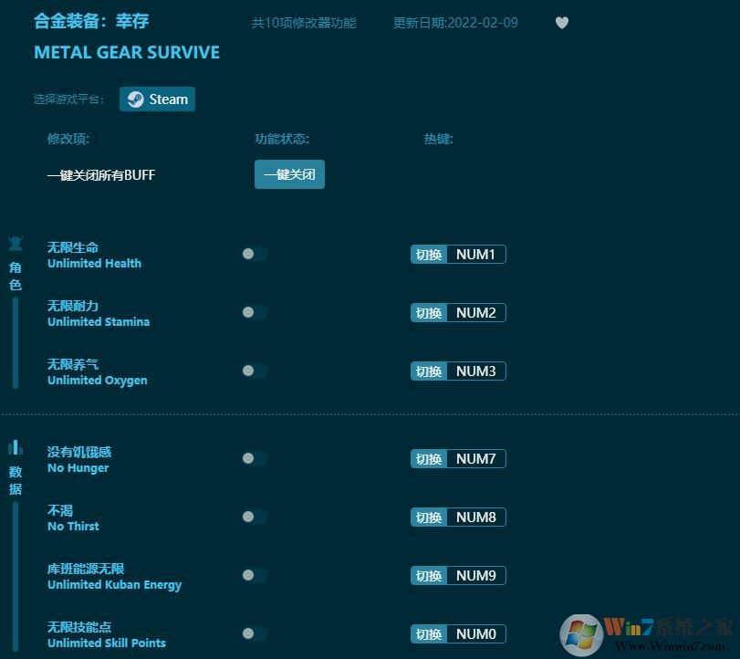Click the NUM1 hotkey field
Screen dimensions: 740x659
click(x=476, y=255)
